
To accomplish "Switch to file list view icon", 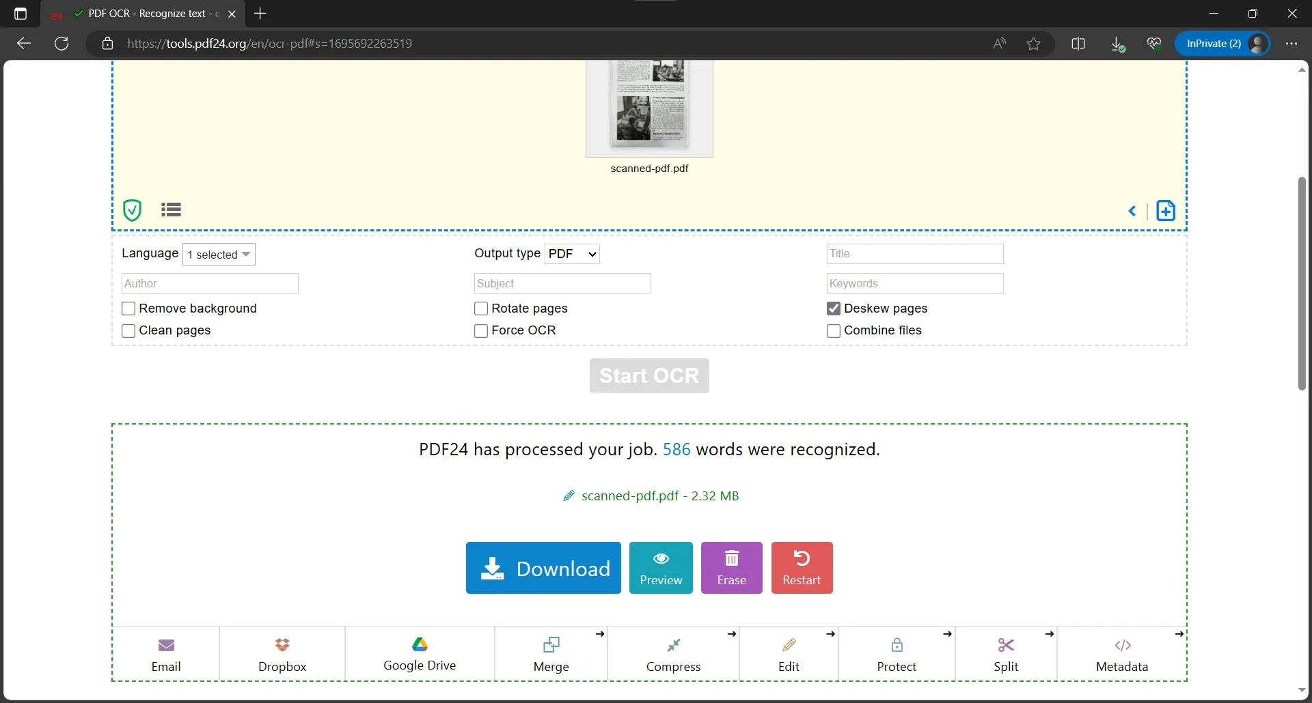I will (171, 210).
